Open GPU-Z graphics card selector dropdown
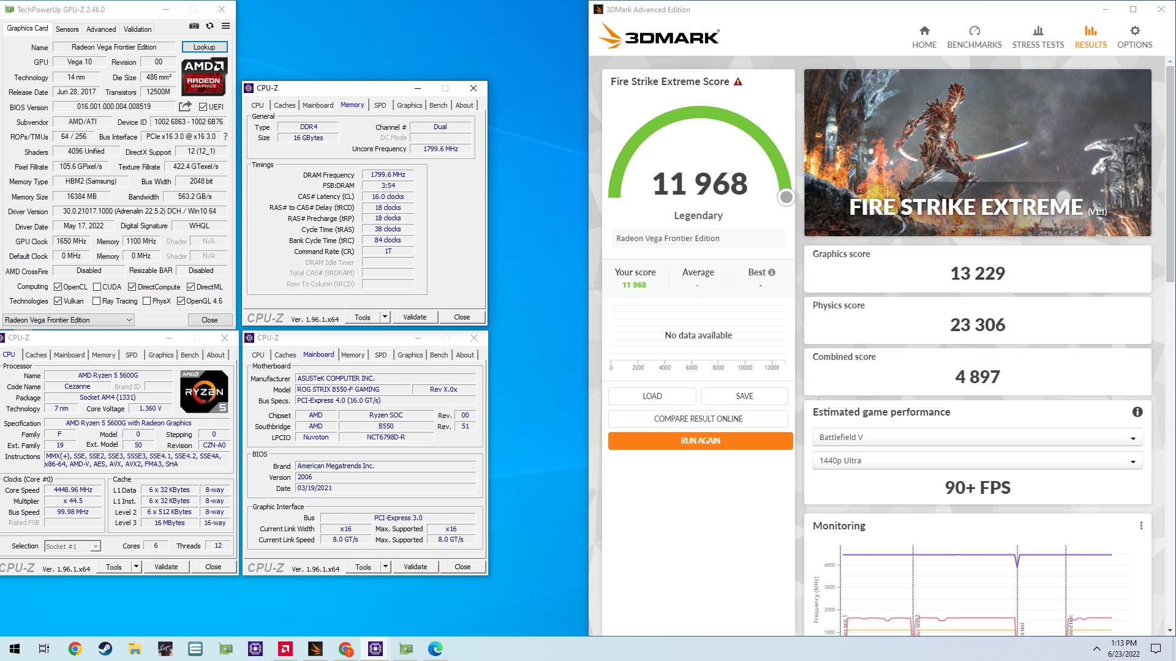This screenshot has height=661, width=1176. coord(68,320)
